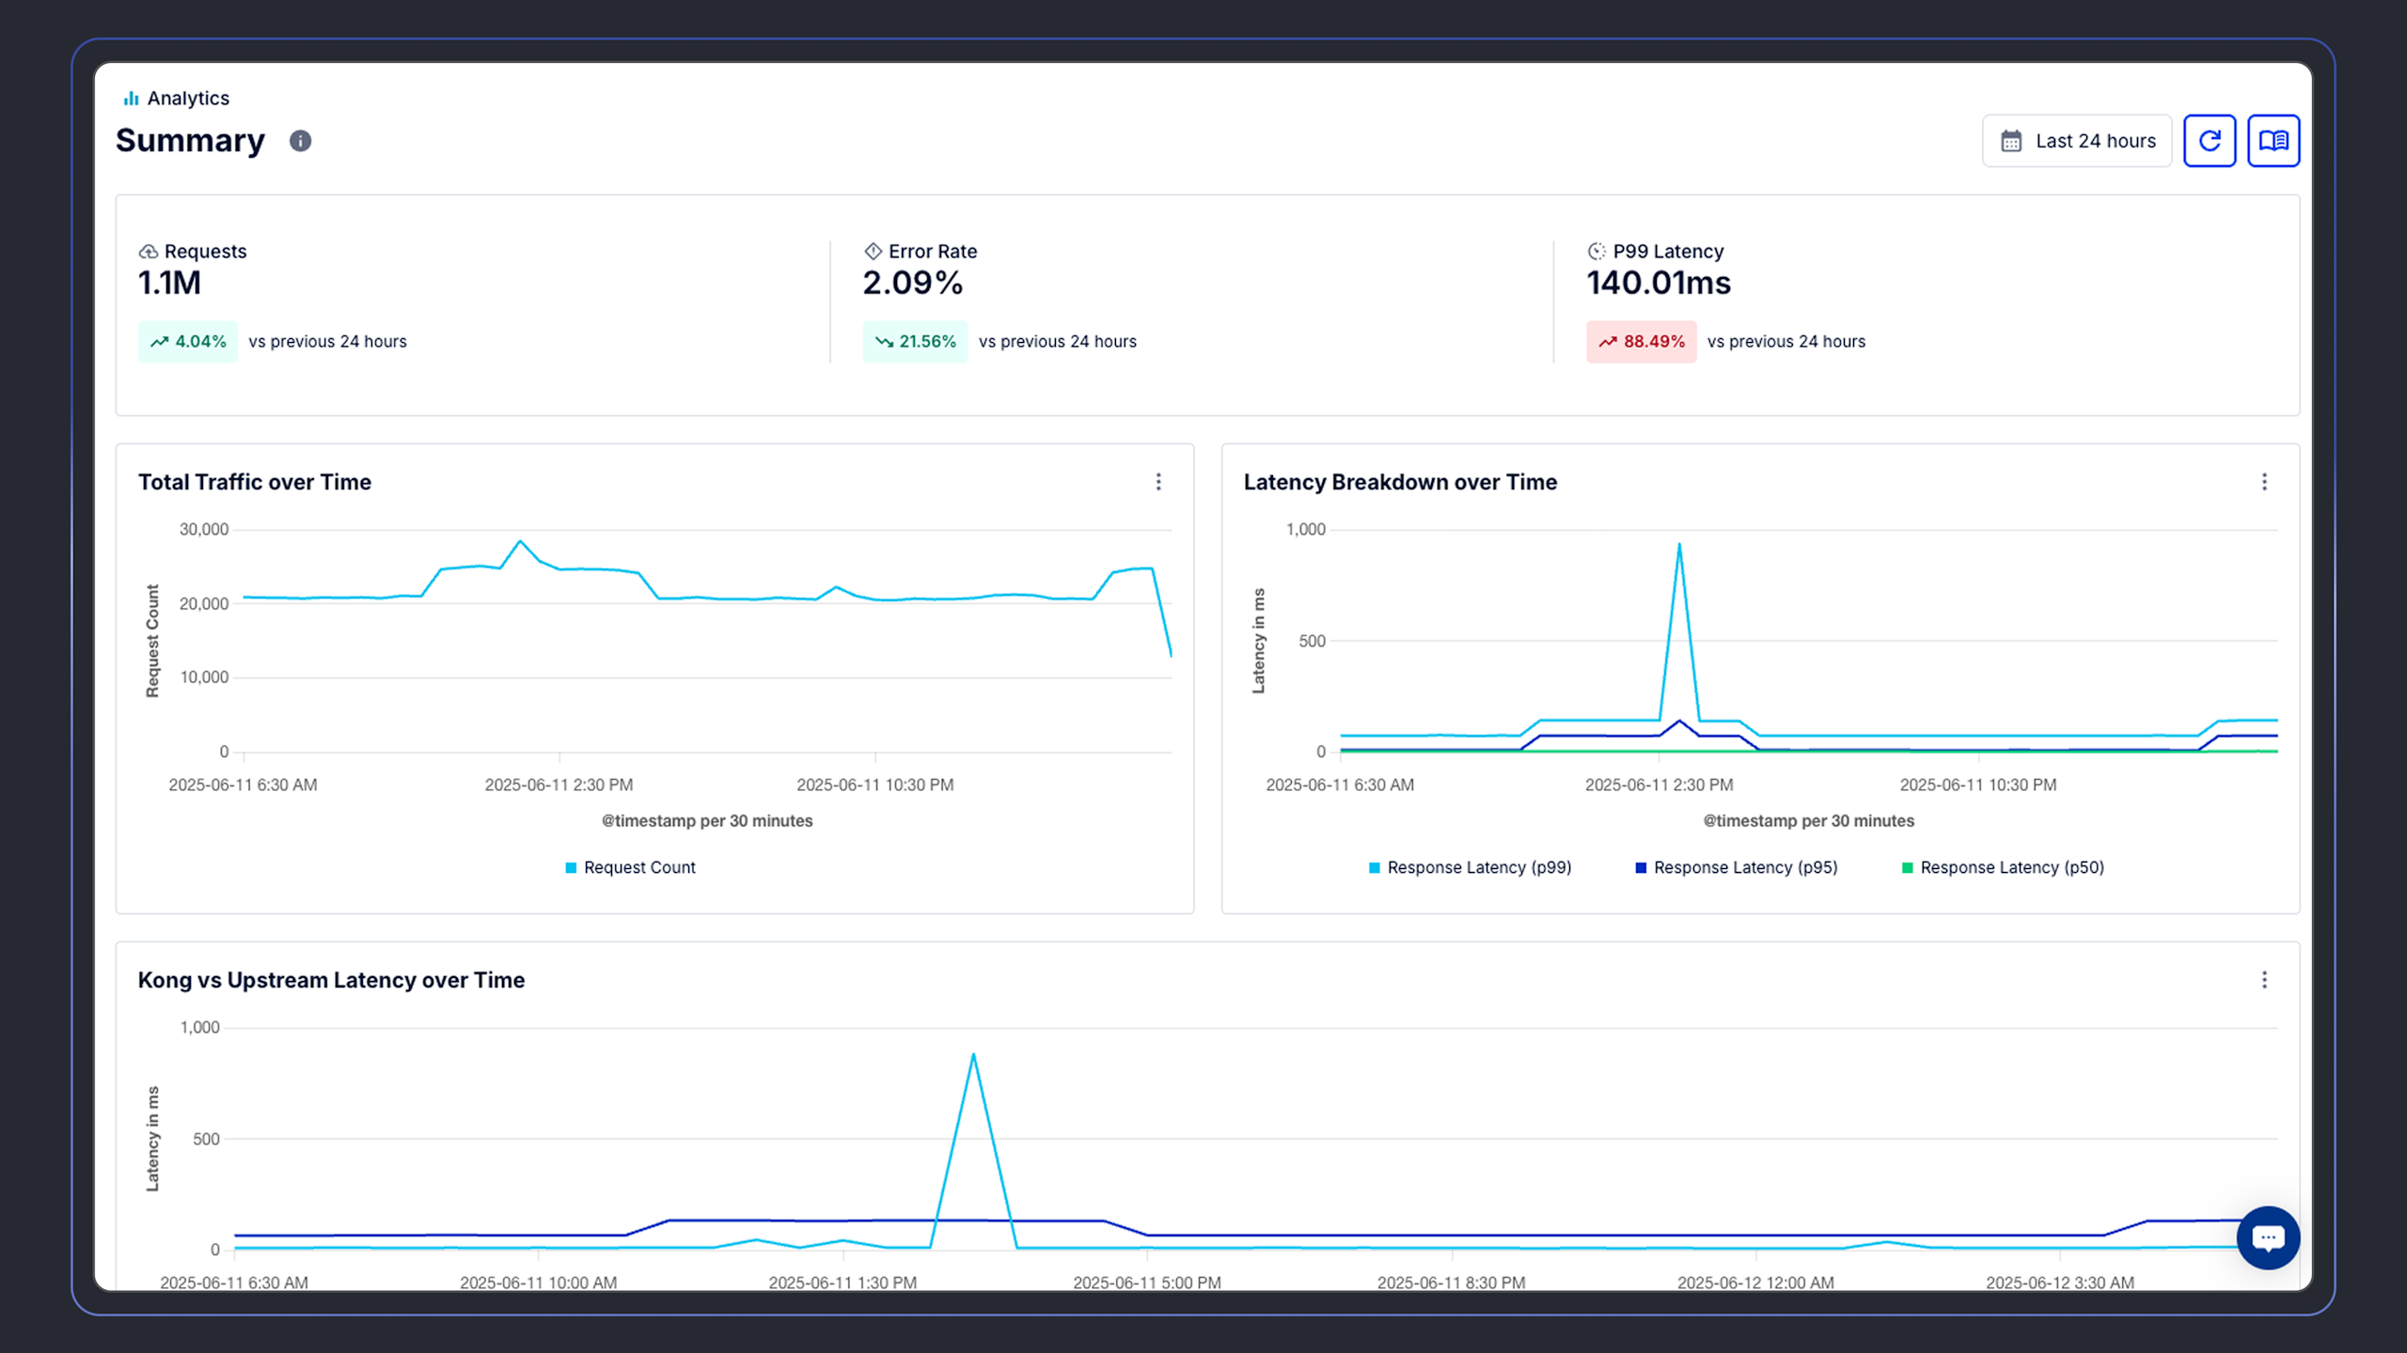
Task: Open the chat support bubble
Action: 2267,1237
